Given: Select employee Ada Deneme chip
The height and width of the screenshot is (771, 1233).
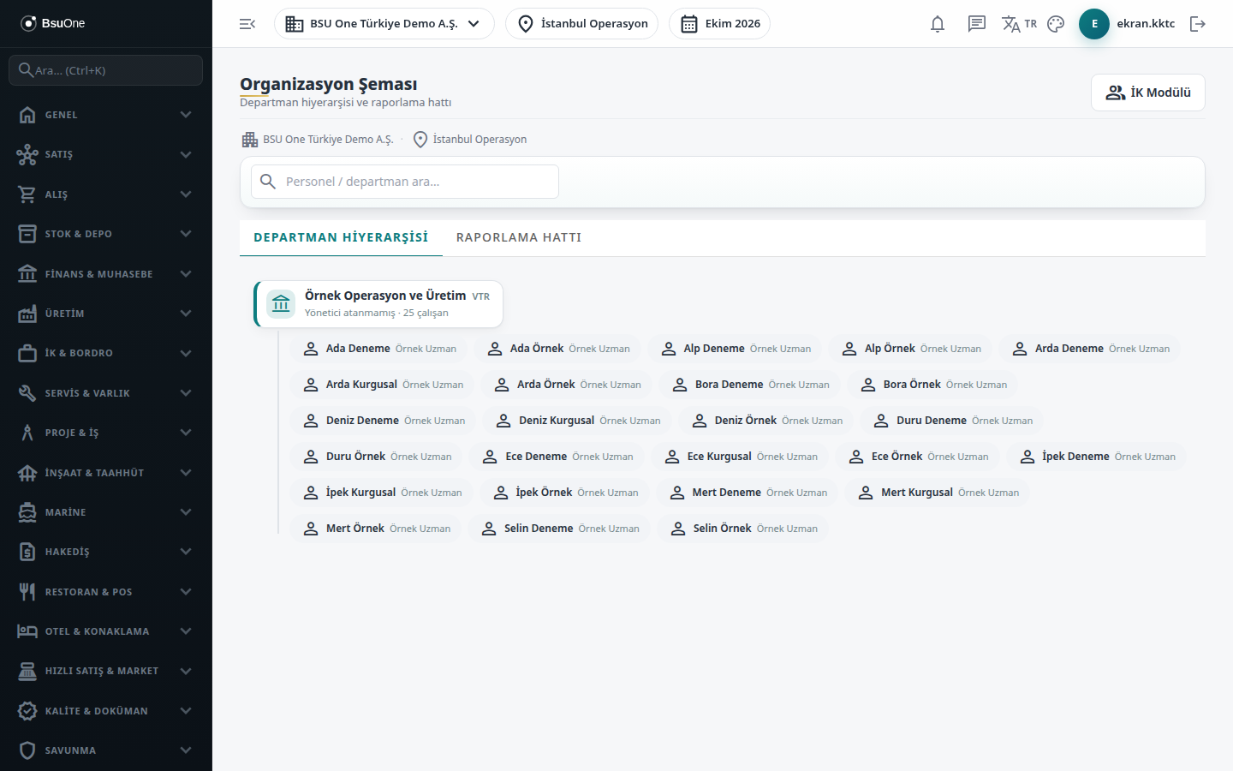Looking at the screenshot, I should click(x=378, y=349).
